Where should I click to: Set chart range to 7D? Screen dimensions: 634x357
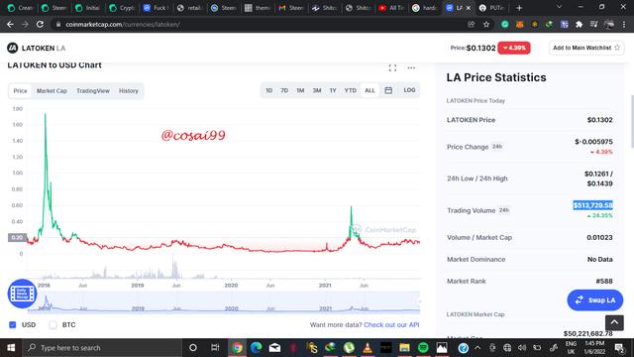coord(284,90)
